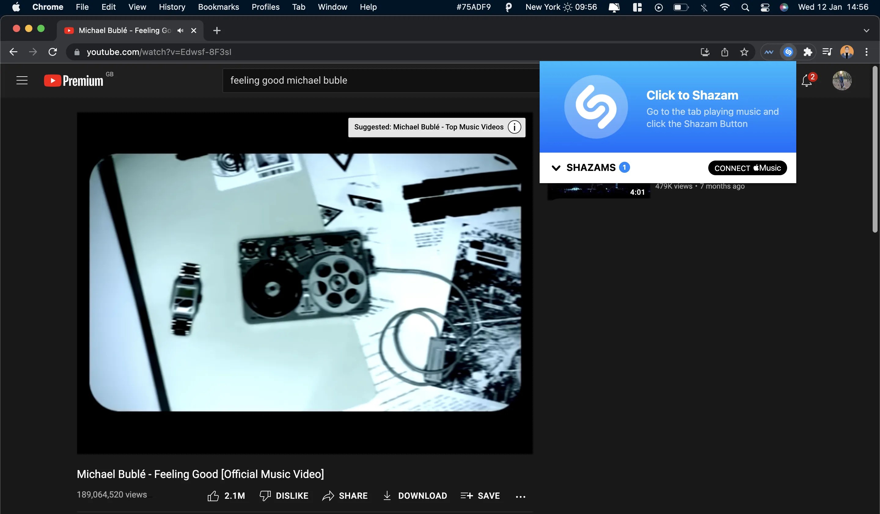The width and height of the screenshot is (880, 514).
Task: Click the SHARE button under the video
Action: 345,495
